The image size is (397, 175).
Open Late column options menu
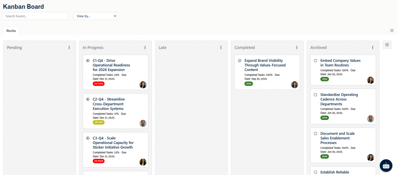221,47
